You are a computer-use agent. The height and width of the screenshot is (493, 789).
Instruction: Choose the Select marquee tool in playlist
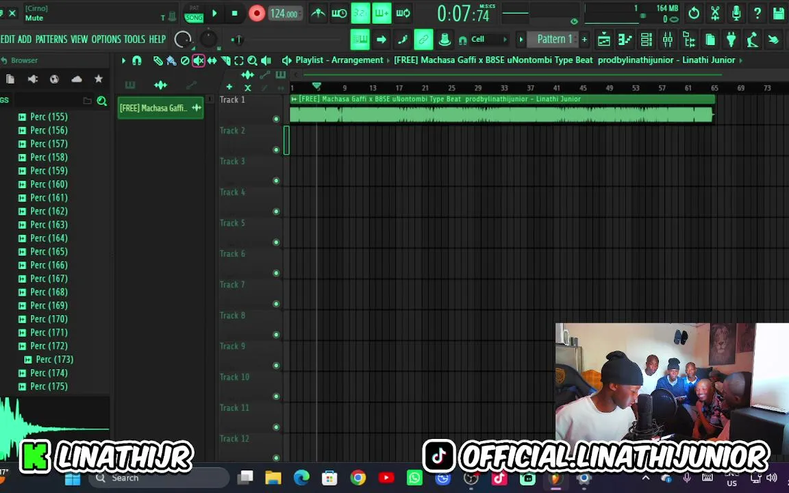click(239, 61)
